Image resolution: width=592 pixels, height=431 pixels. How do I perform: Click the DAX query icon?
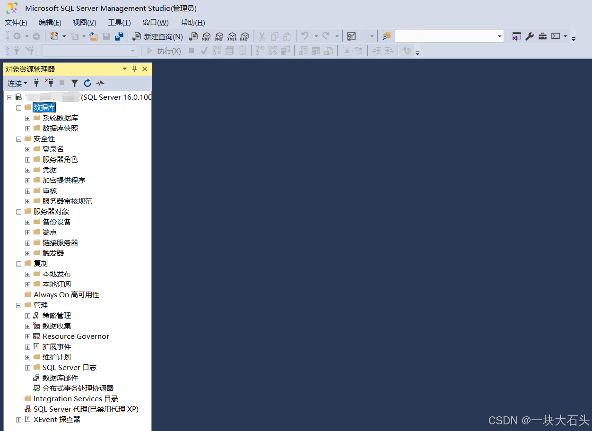coord(244,36)
